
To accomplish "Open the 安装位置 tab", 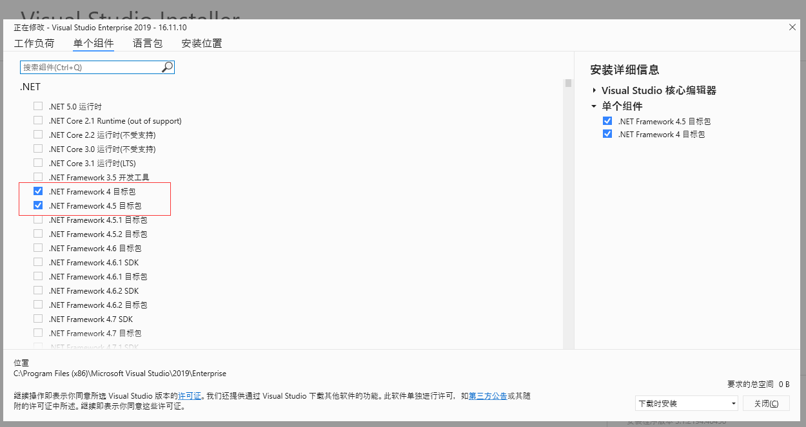I will 202,43.
